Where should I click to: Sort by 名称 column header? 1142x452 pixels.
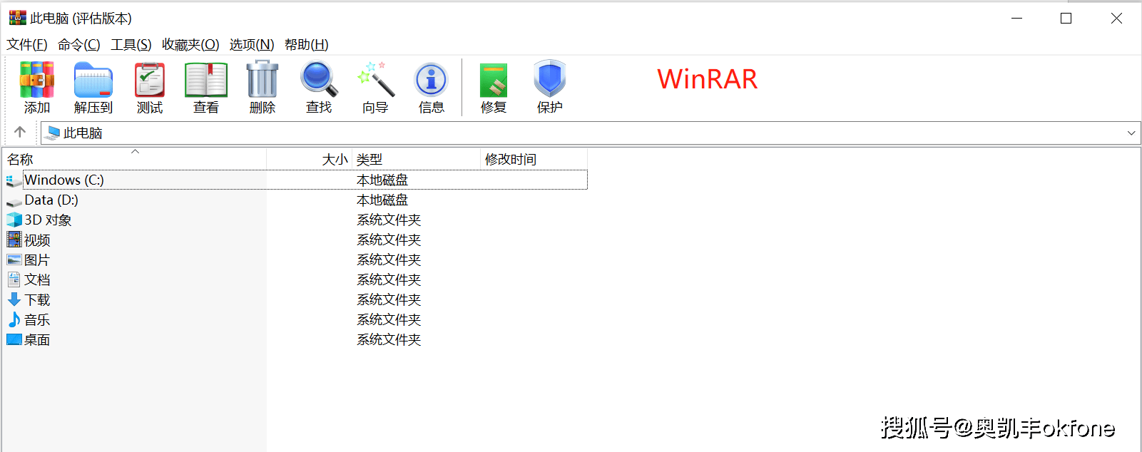tap(134, 159)
